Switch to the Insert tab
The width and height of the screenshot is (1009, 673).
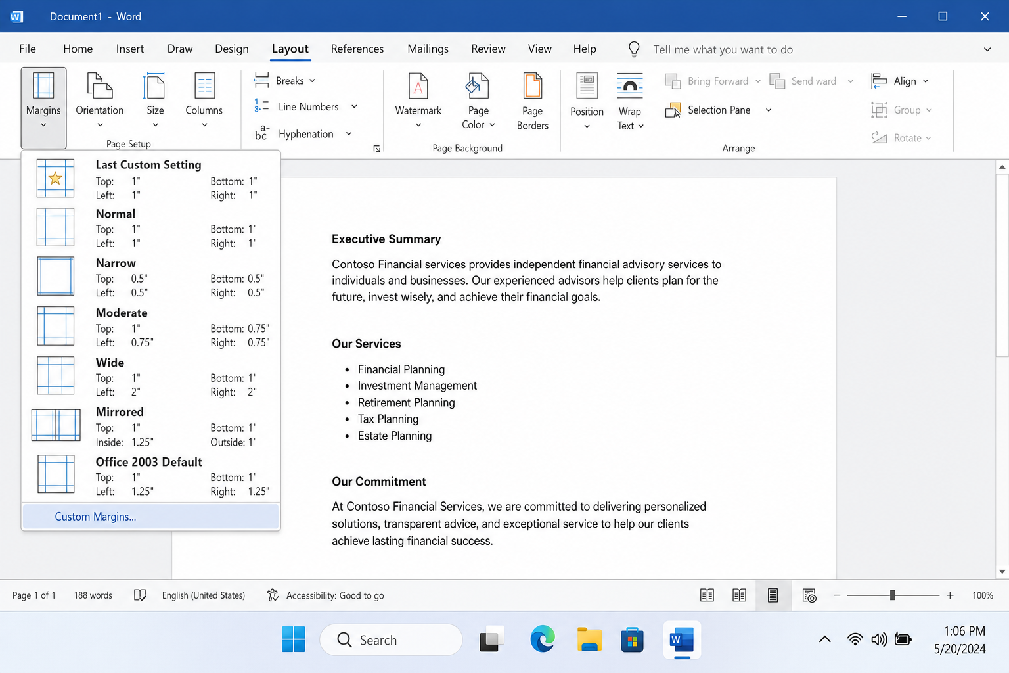pos(130,49)
